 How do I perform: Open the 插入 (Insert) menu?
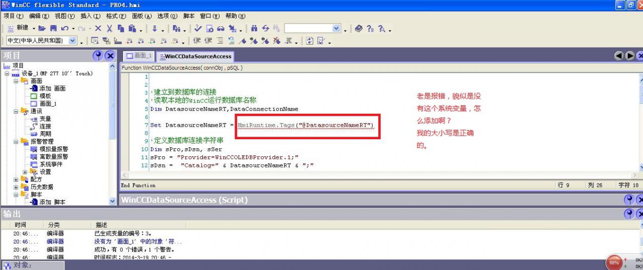[x=90, y=16]
